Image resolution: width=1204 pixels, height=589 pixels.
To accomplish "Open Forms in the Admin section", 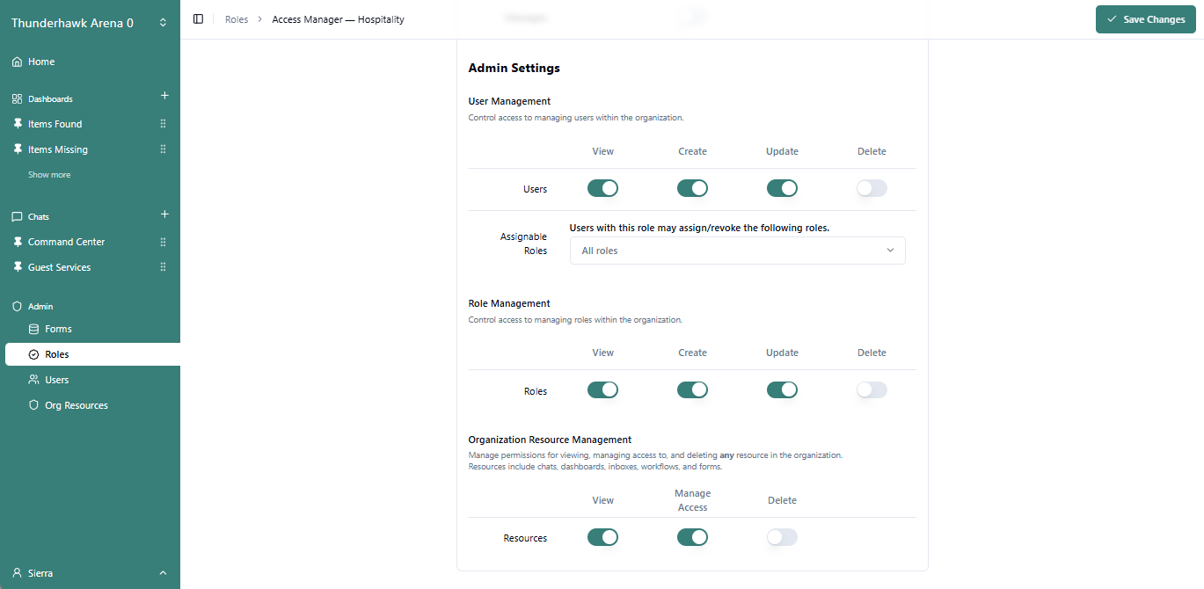I will (x=58, y=329).
